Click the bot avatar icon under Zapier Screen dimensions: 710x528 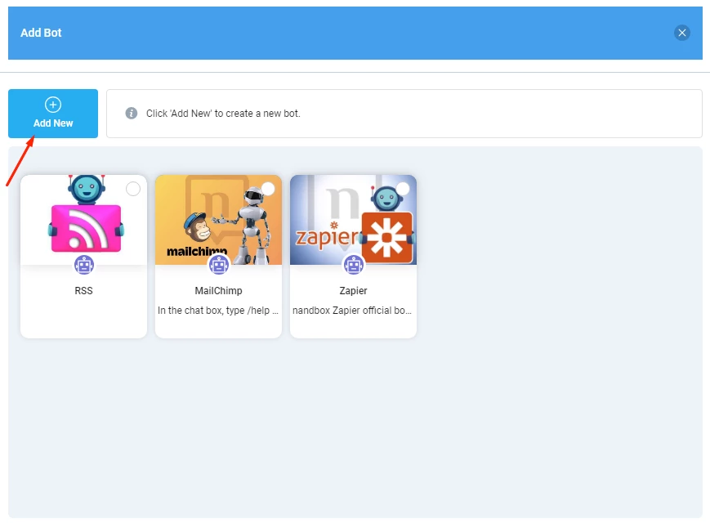coord(353,265)
